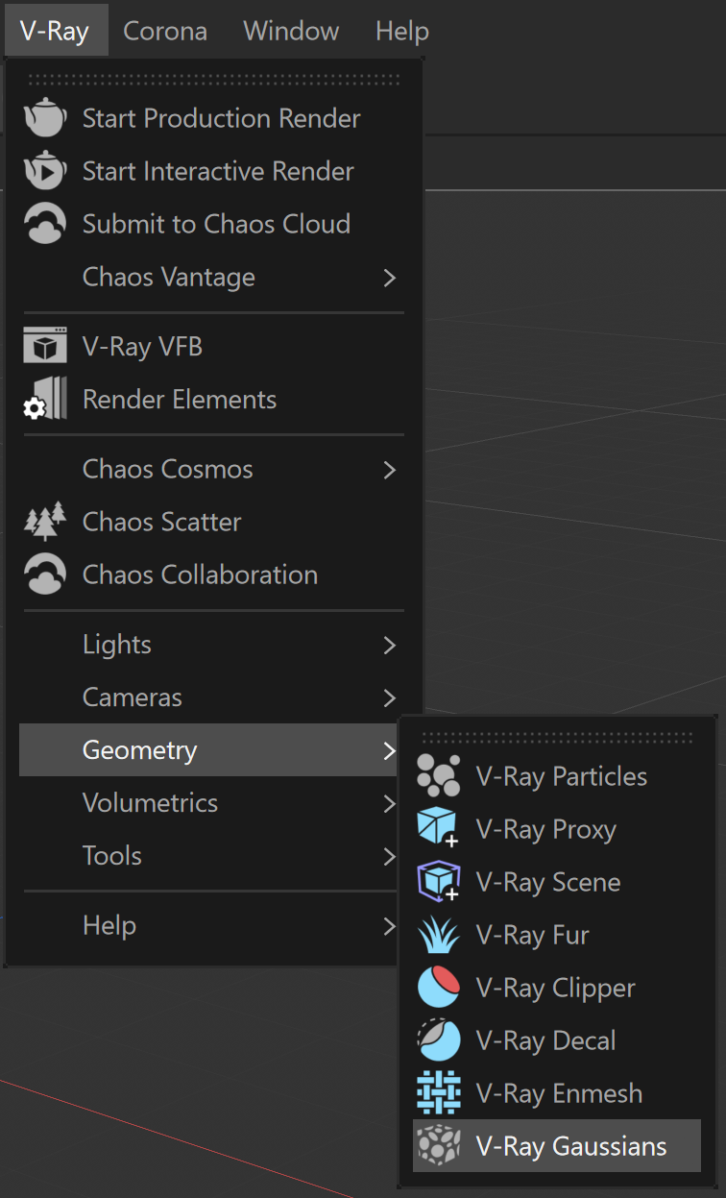Click the V-Ray Fur grass icon
Image resolution: width=726 pixels, height=1198 pixels.
tap(439, 935)
